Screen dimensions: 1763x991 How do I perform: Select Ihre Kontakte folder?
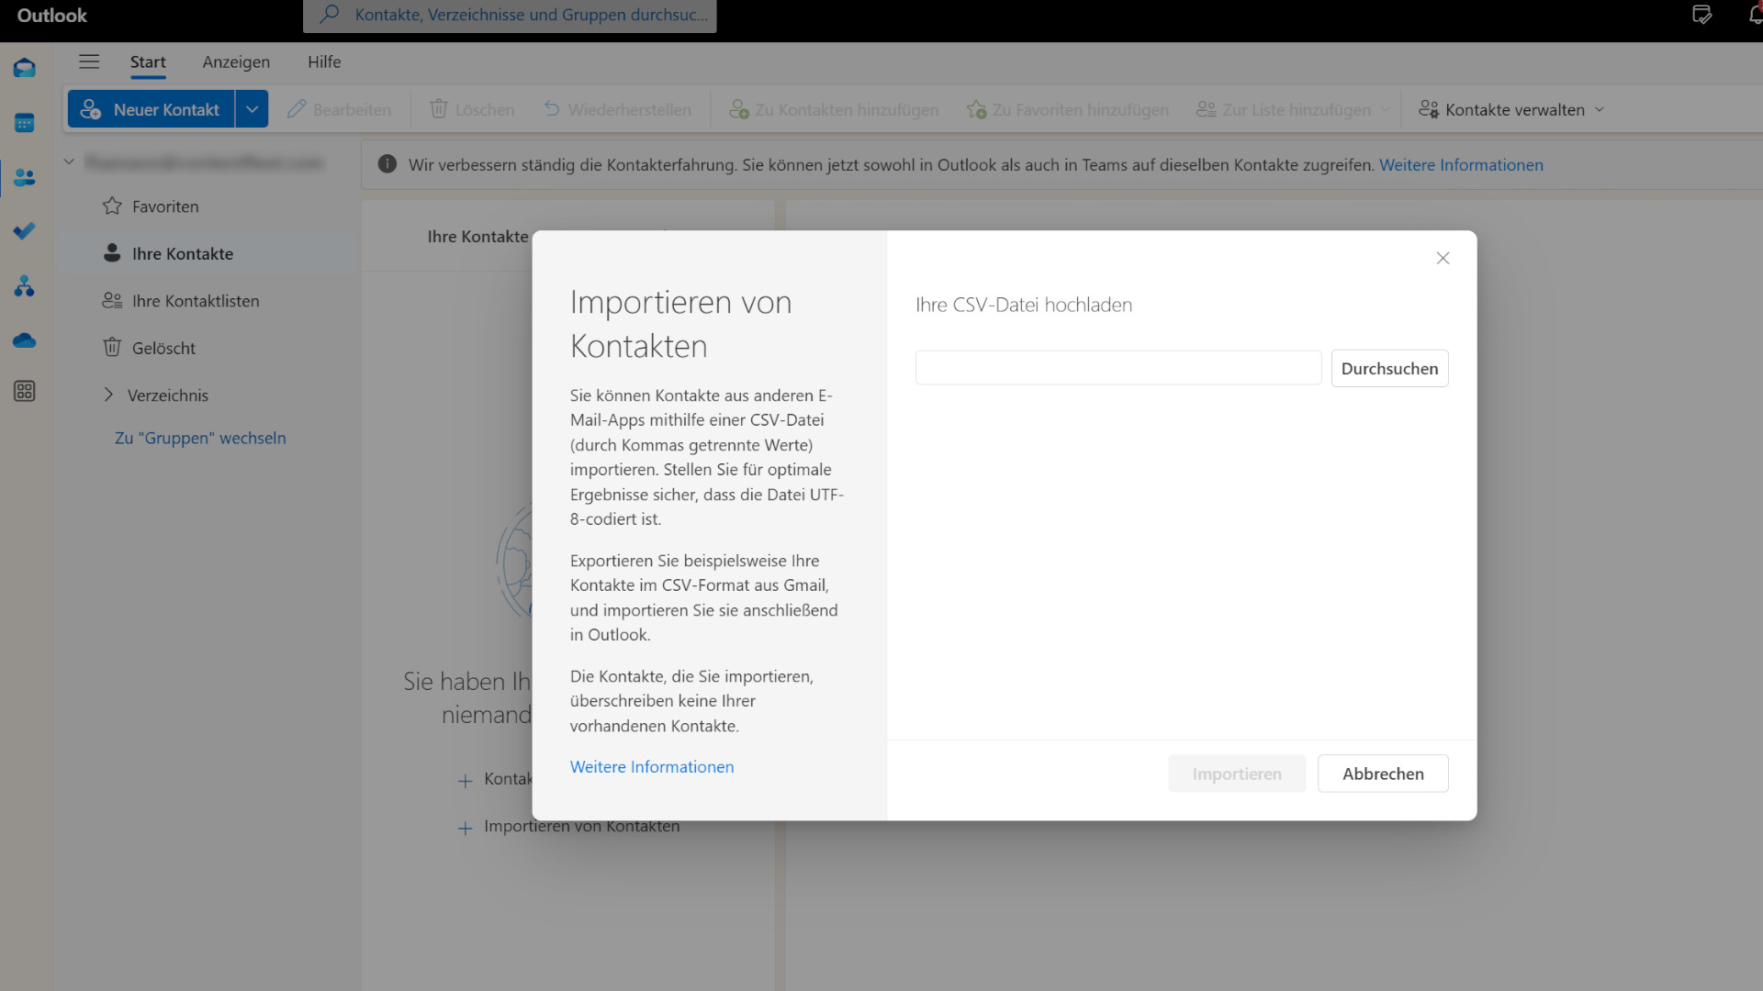click(x=207, y=253)
